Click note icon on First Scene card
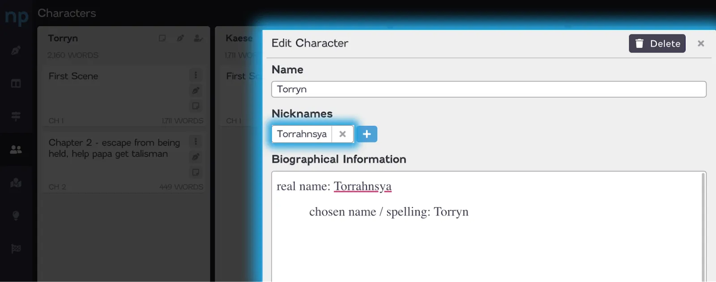716x282 pixels. click(x=196, y=106)
